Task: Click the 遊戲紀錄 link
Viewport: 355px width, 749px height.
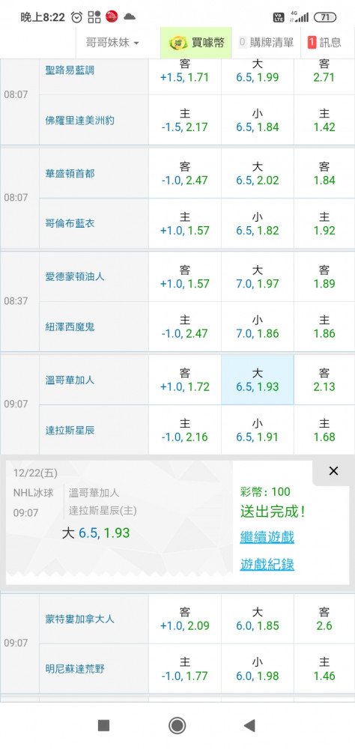Action: click(x=267, y=564)
